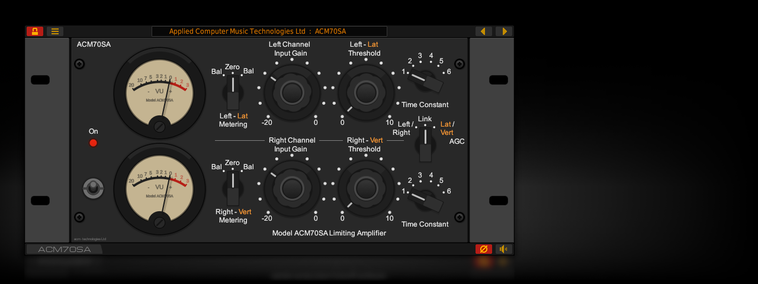Toggle the AGC Link switch
This screenshot has height=284, width=758.
click(425, 143)
